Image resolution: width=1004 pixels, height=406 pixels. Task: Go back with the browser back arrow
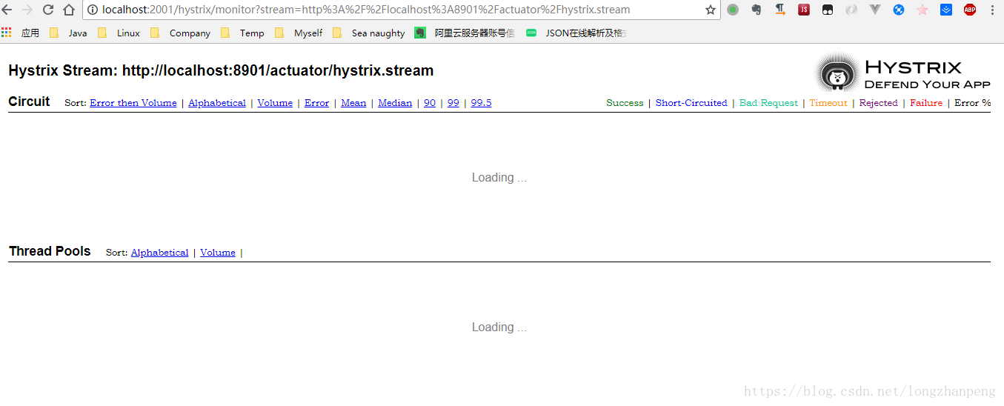(x=7, y=10)
